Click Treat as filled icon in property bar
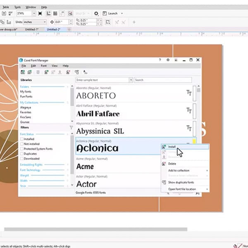The height and width of the screenshot is (248, 248). (x=108, y=22)
